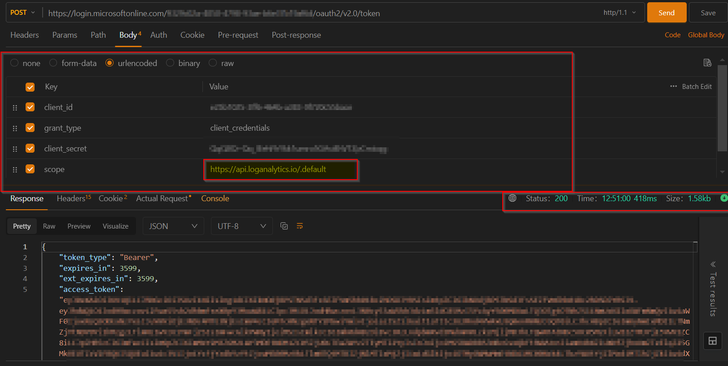This screenshot has height=366, width=728.
Task: Switch to the Params tab
Action: [x=65, y=35]
